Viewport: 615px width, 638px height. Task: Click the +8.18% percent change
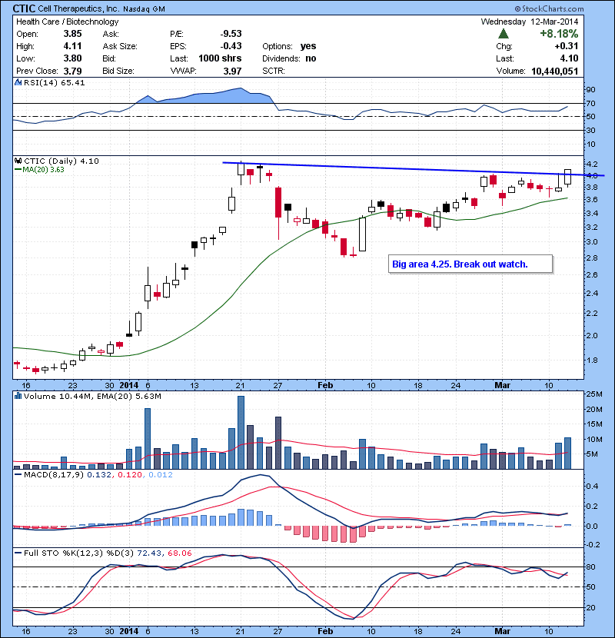click(559, 34)
